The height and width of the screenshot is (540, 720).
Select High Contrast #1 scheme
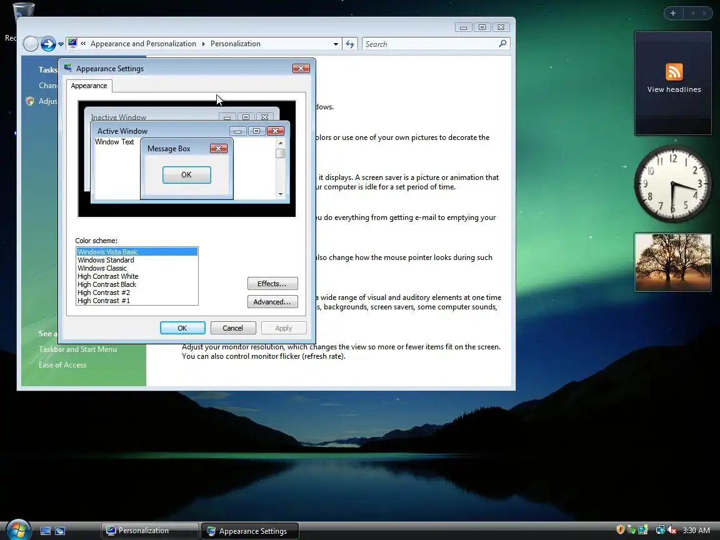(137, 301)
